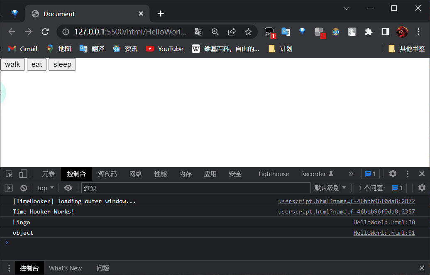
Task: Toggle the device toolbar icon in DevTools
Action: (23, 174)
